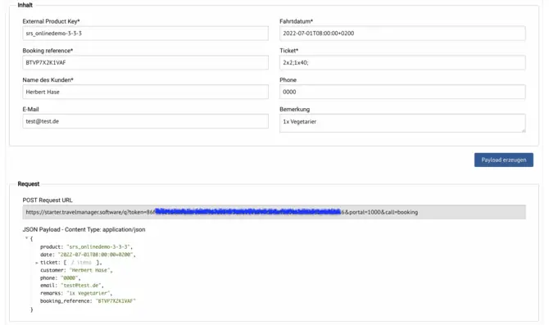Grab the Bemerkung textarea resize handle
The height and width of the screenshot is (325, 549).
click(x=523, y=130)
